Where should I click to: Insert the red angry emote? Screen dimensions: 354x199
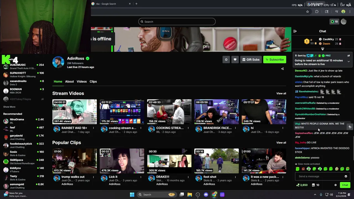(x=303, y=169)
